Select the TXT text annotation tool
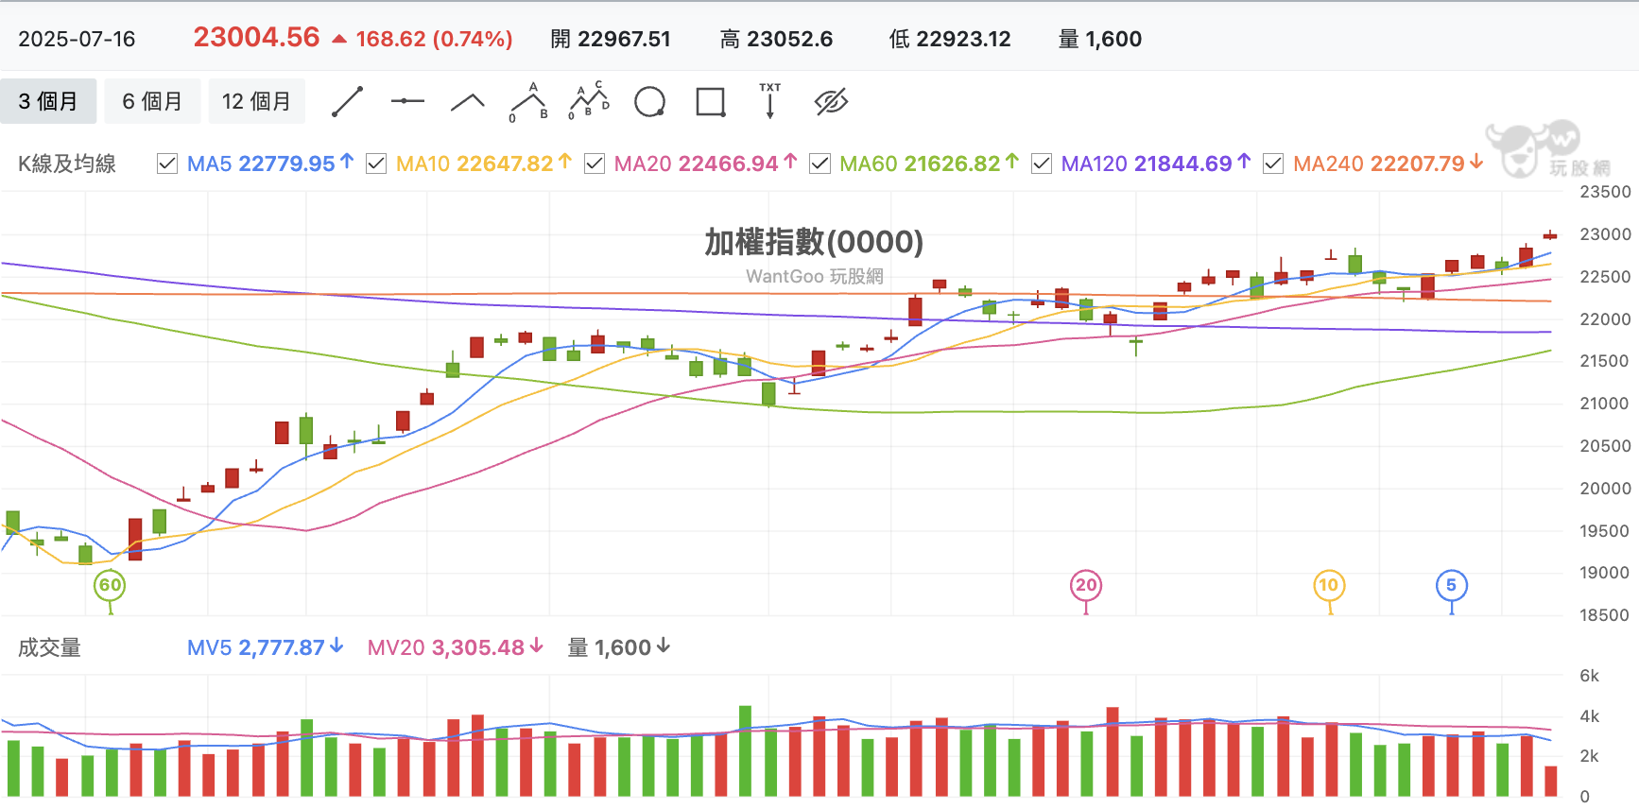 click(770, 101)
